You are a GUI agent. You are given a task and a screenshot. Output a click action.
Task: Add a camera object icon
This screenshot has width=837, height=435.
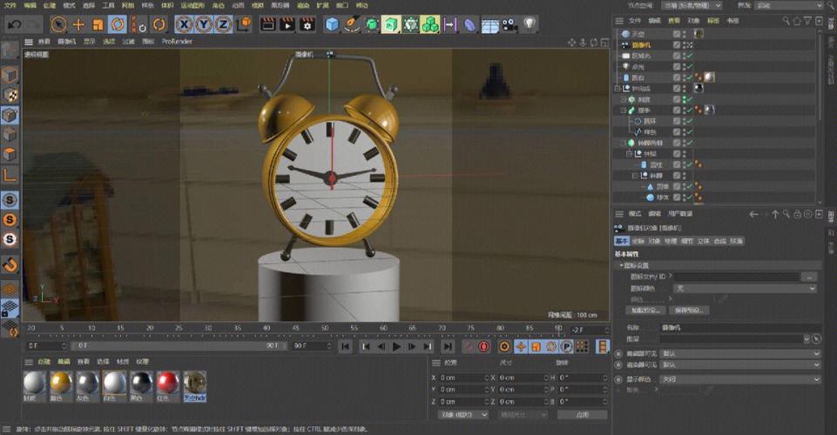[x=510, y=24]
